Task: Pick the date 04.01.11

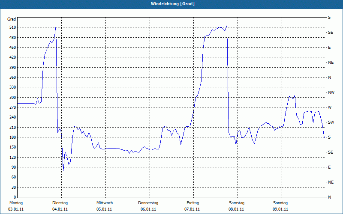Action: (60, 209)
